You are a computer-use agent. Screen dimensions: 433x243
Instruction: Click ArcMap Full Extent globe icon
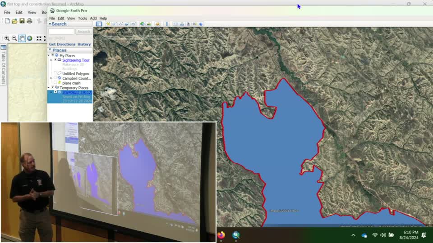pos(30,38)
